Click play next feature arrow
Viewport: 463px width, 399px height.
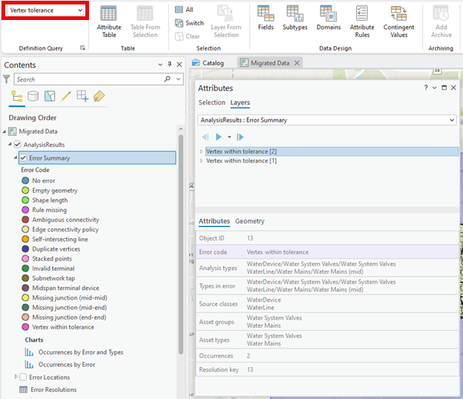click(218, 137)
